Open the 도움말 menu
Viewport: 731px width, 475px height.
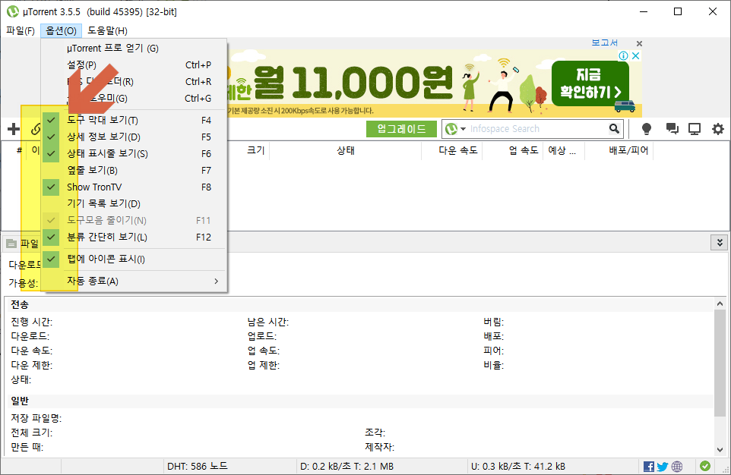(107, 31)
